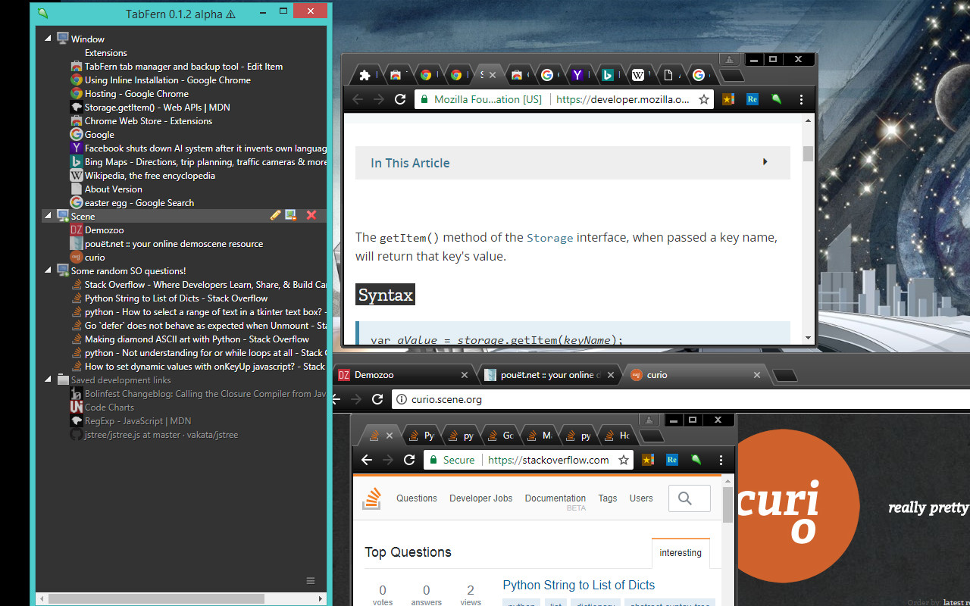Viewport: 970px width, 606px height.
Task: Collapse 'Some random SO questions!' node
Action: coord(48,270)
